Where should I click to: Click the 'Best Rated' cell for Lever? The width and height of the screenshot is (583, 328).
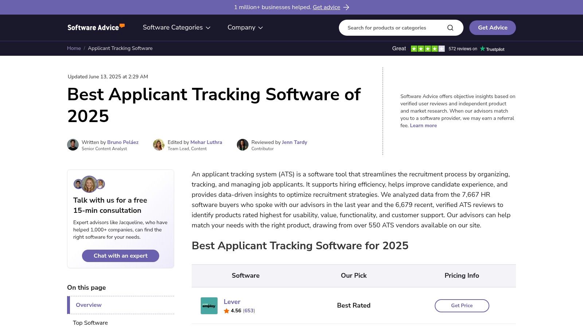coord(354,305)
